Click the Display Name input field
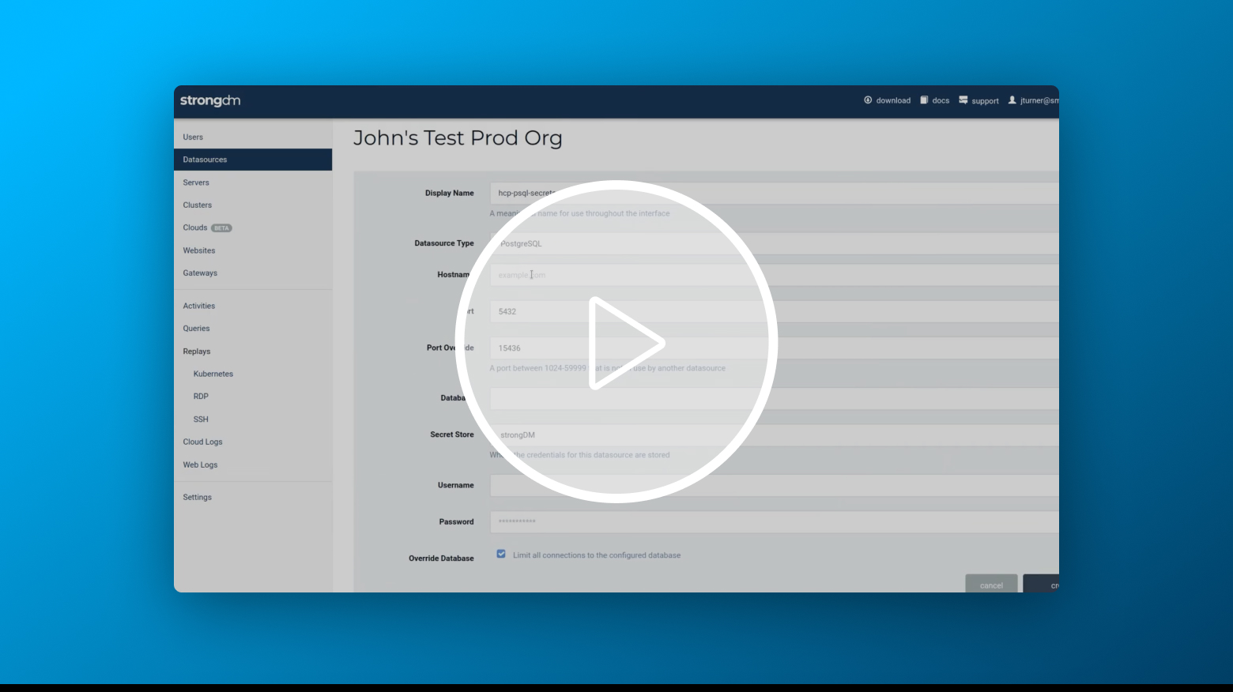This screenshot has height=692, width=1233. [775, 193]
